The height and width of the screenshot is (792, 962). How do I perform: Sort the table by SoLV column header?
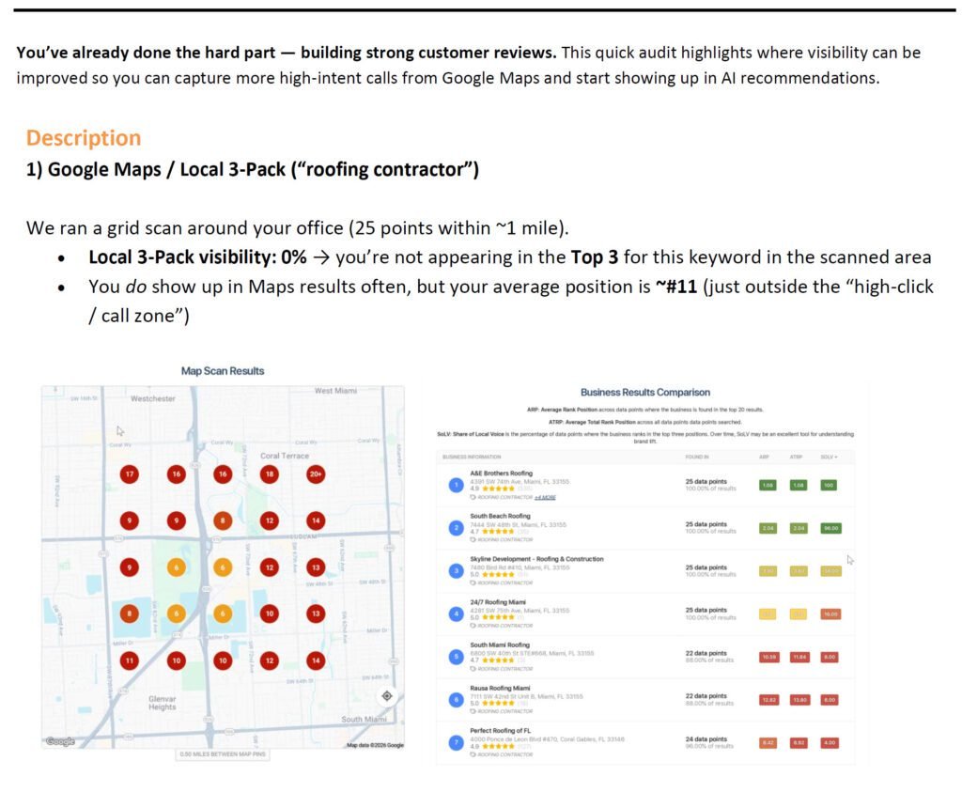point(828,457)
